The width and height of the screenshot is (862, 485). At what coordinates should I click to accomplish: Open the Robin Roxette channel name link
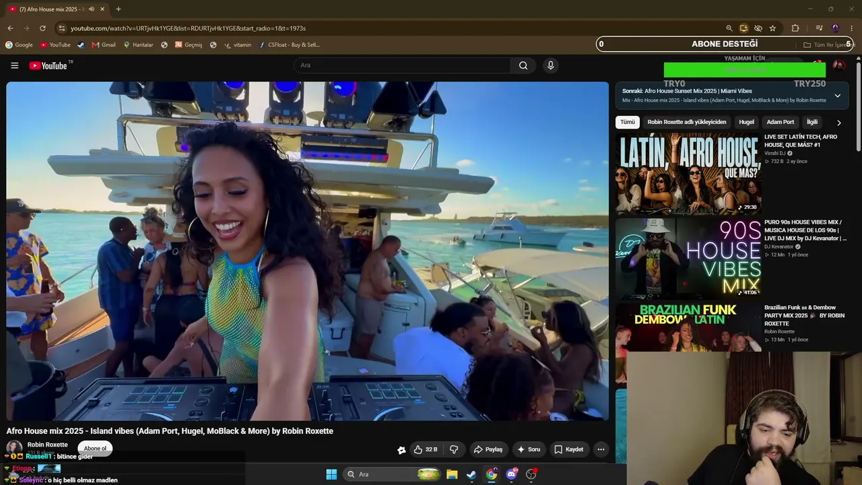[x=47, y=445]
